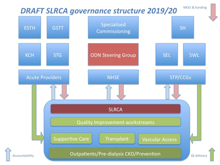Select the GSTT box
The height and width of the screenshot is (165, 220).
coord(58,27)
